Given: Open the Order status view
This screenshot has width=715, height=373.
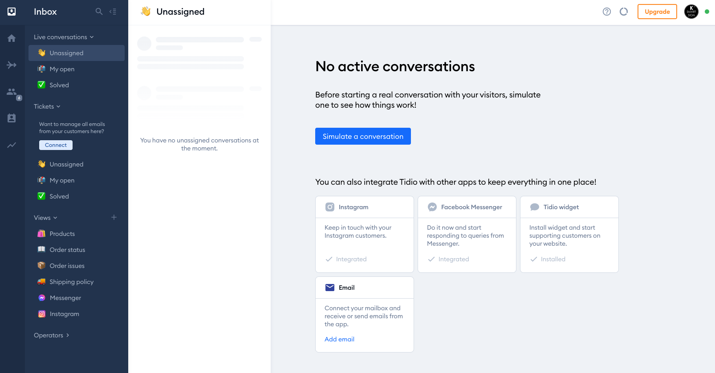Looking at the screenshot, I should tap(77, 250).
